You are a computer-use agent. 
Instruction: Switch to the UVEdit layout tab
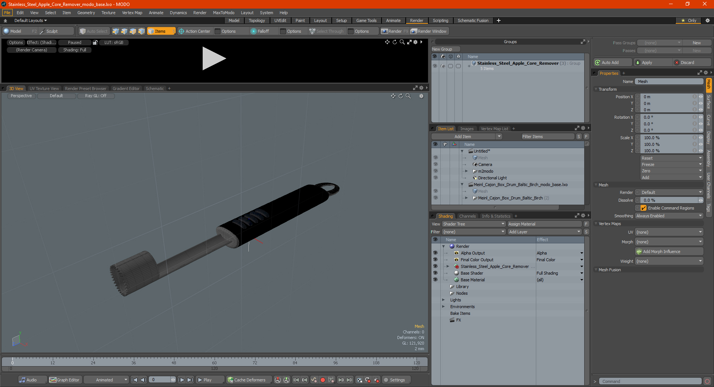pyautogui.click(x=280, y=20)
